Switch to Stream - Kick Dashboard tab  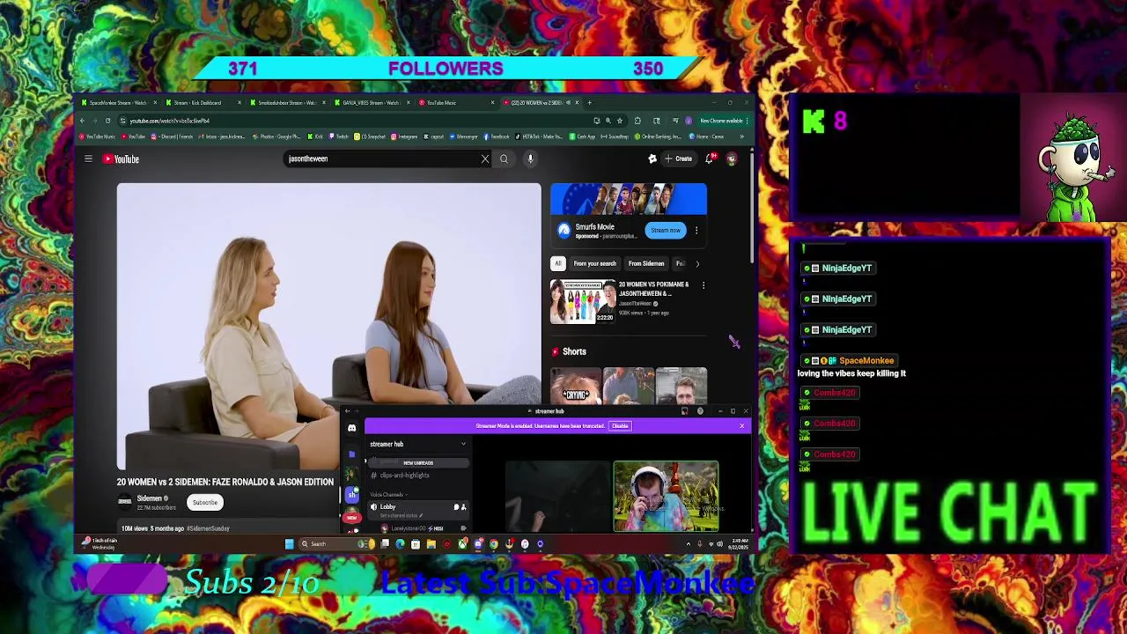[x=203, y=103]
